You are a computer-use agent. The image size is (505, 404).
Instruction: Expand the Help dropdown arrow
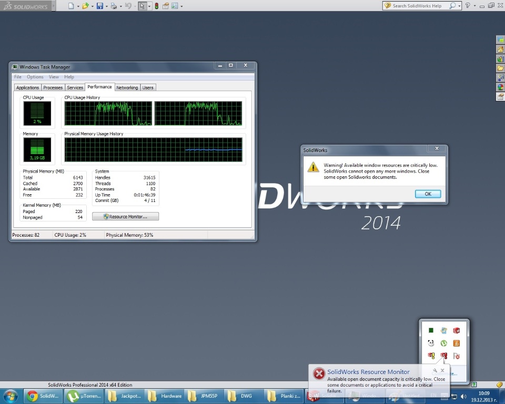(474, 6)
